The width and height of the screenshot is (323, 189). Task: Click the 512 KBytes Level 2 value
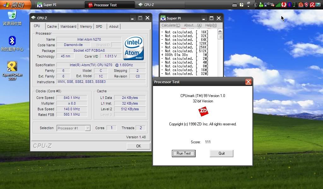point(130,109)
